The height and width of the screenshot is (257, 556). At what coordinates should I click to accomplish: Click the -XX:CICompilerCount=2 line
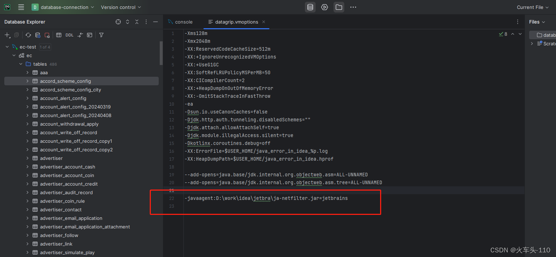point(215,80)
